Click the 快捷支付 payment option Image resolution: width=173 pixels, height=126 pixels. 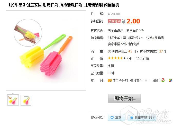[136, 80]
